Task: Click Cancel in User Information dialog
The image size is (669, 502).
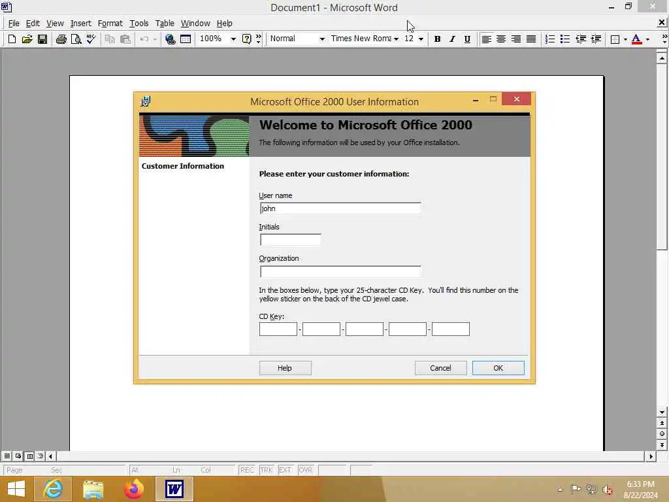Action: click(x=440, y=368)
